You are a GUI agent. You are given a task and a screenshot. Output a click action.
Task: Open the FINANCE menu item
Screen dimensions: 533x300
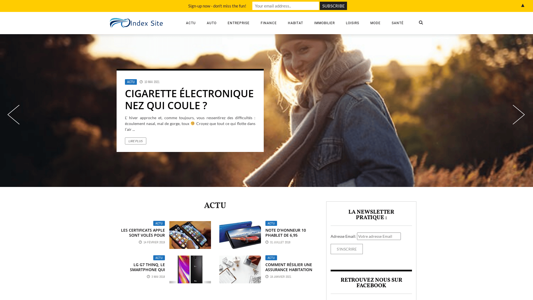269,23
